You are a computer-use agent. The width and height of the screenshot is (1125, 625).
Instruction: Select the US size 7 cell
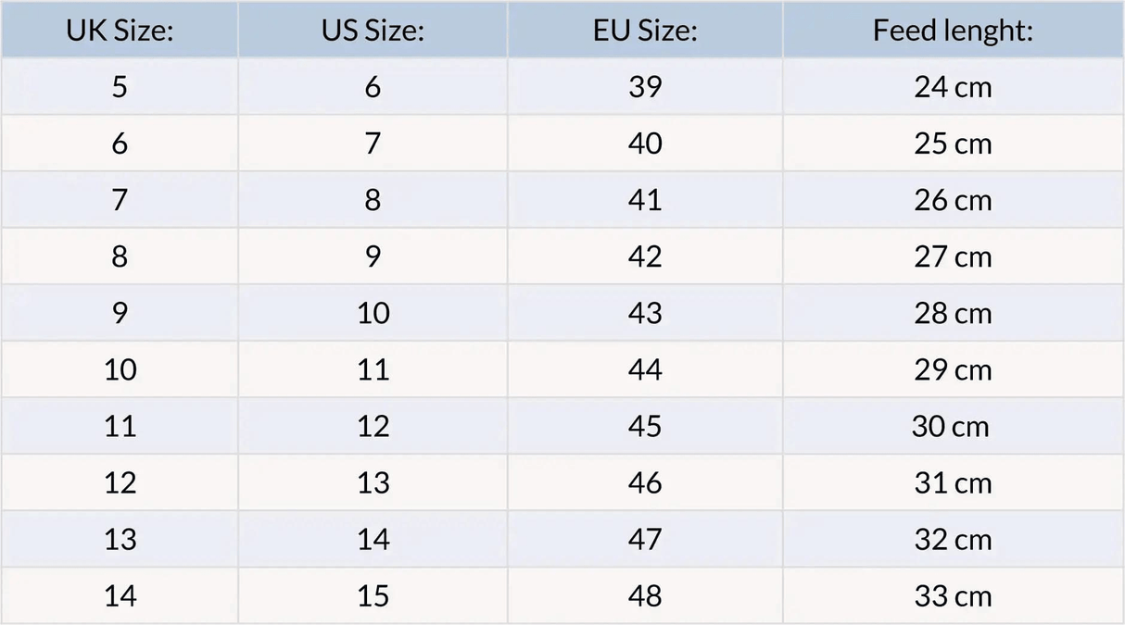373,144
